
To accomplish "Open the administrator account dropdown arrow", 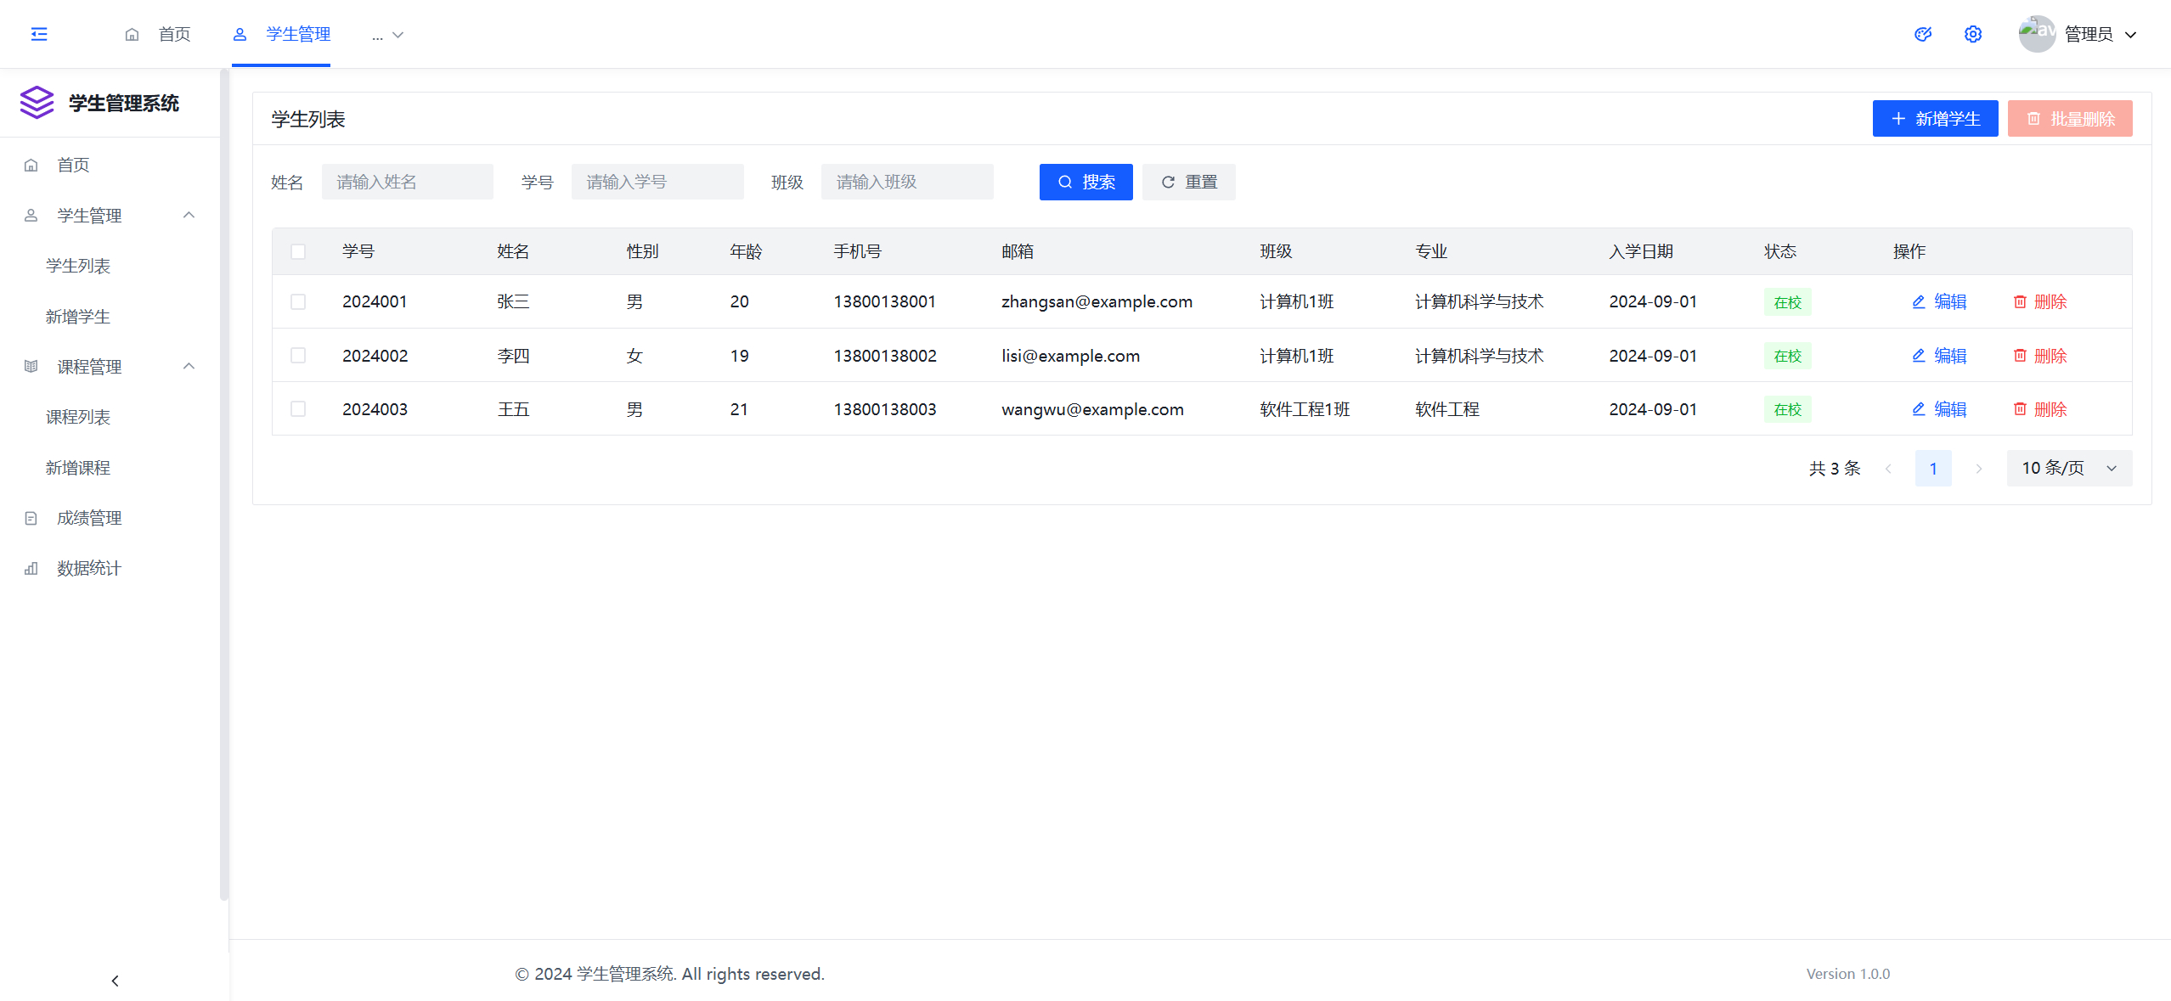I will click(x=2131, y=35).
